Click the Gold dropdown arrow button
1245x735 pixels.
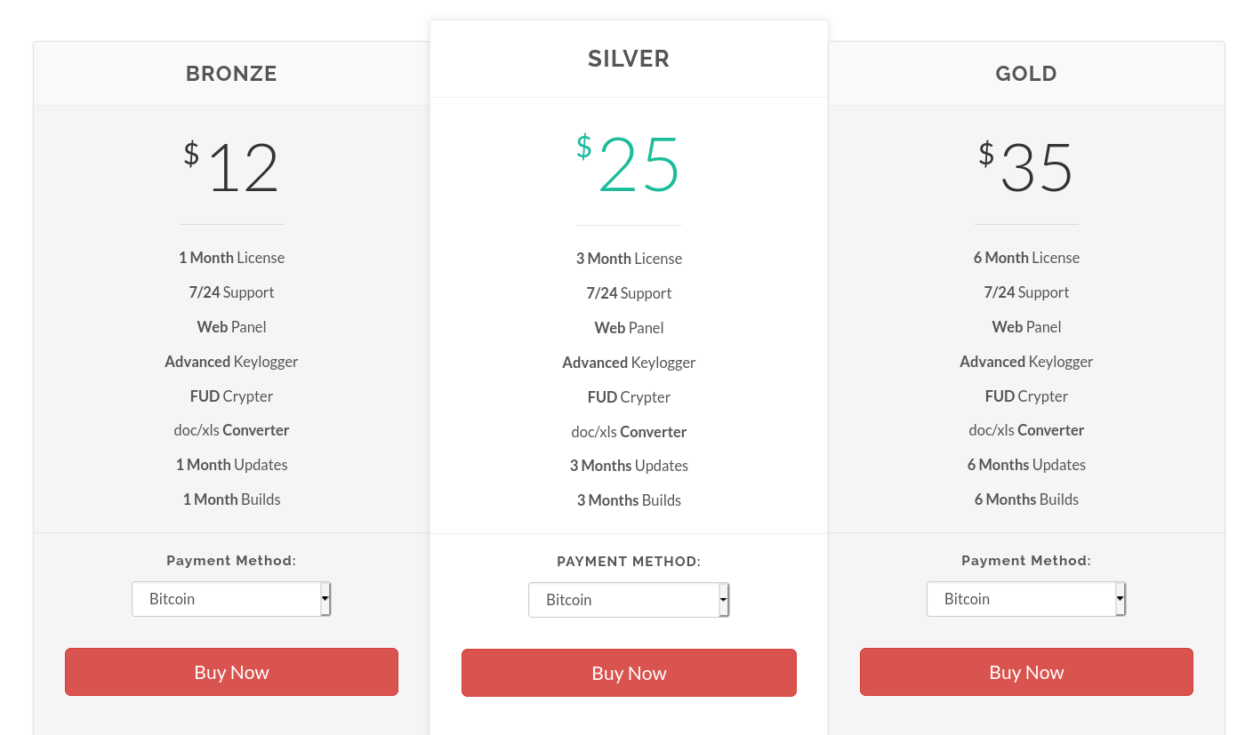point(1120,598)
